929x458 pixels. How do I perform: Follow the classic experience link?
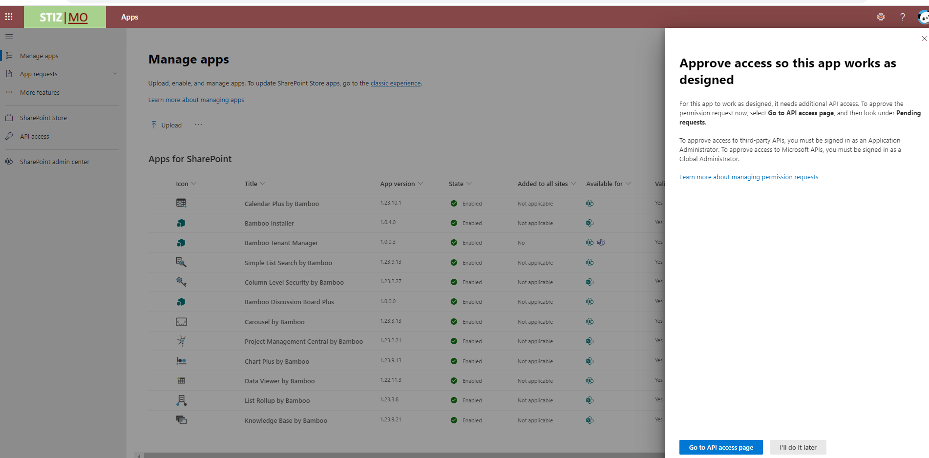(396, 83)
